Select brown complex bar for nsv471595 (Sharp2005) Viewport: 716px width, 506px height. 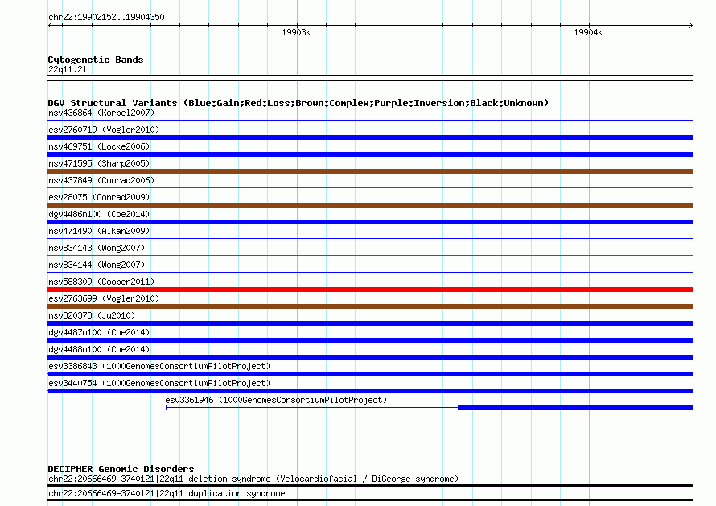tap(370, 171)
